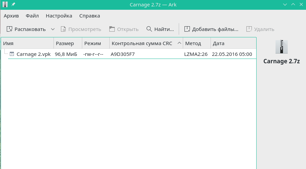Sort by Контрольная сумма CRC column
Screen dimensions: 306x169
tap(146, 43)
